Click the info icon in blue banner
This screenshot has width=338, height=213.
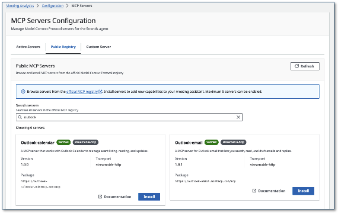coord(23,92)
